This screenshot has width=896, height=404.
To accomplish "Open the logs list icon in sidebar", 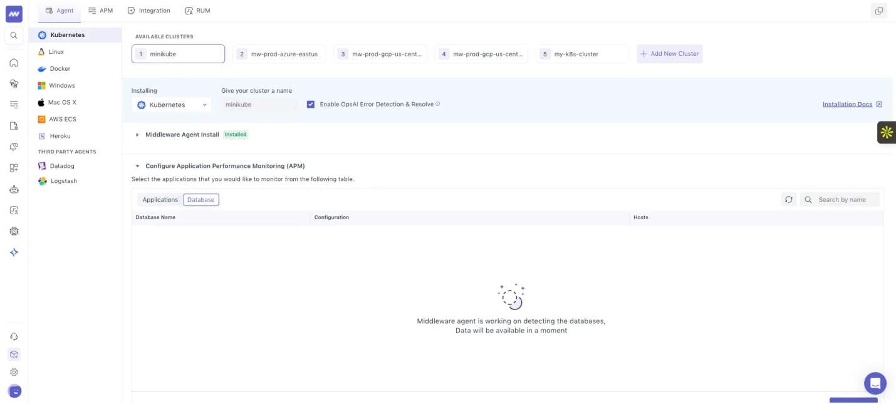I will coord(14,105).
